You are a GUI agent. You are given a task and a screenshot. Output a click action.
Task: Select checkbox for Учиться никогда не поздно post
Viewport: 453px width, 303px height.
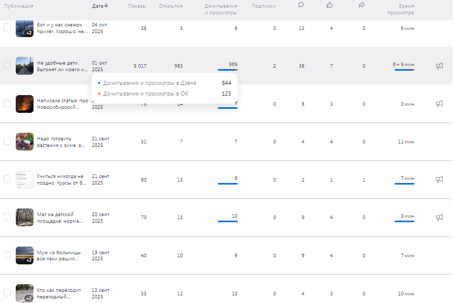point(7,179)
